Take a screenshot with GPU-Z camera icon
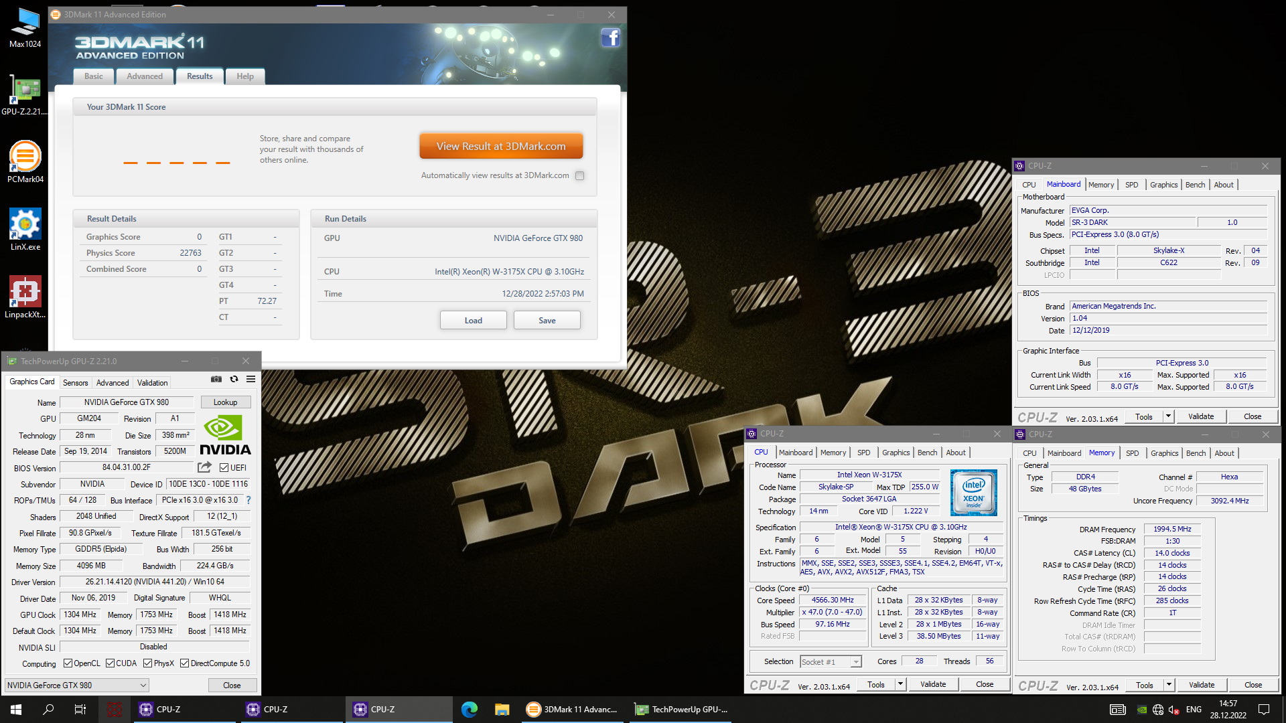 (x=216, y=379)
